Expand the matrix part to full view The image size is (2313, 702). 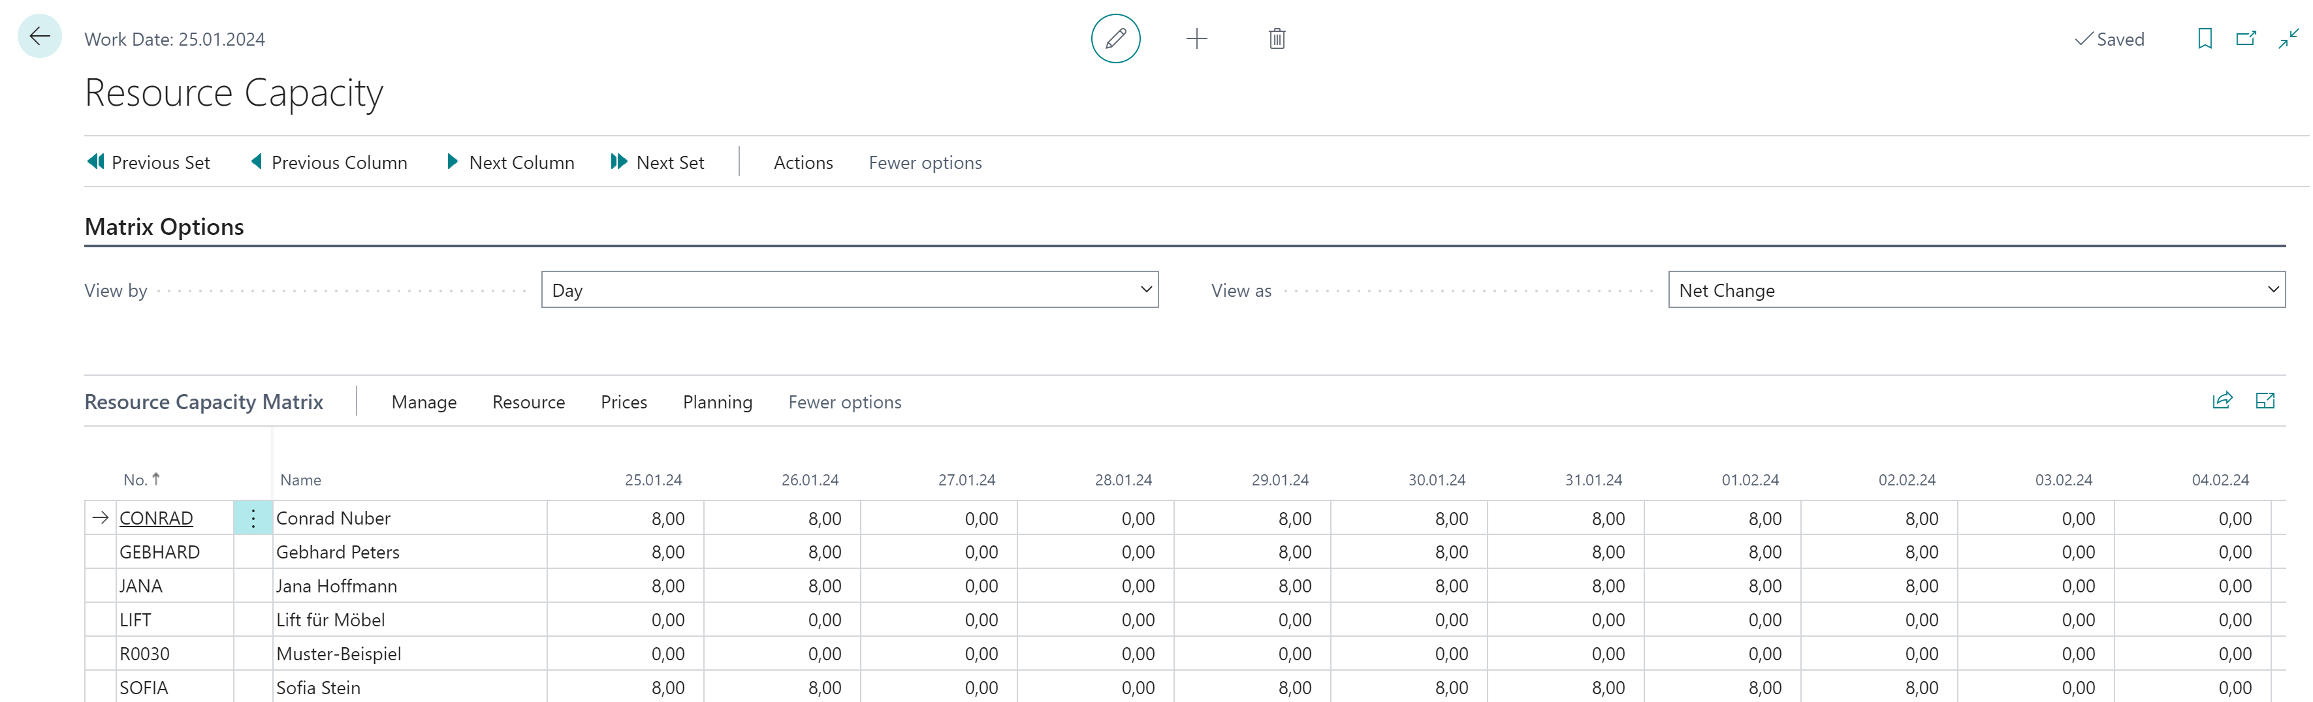pos(2265,401)
